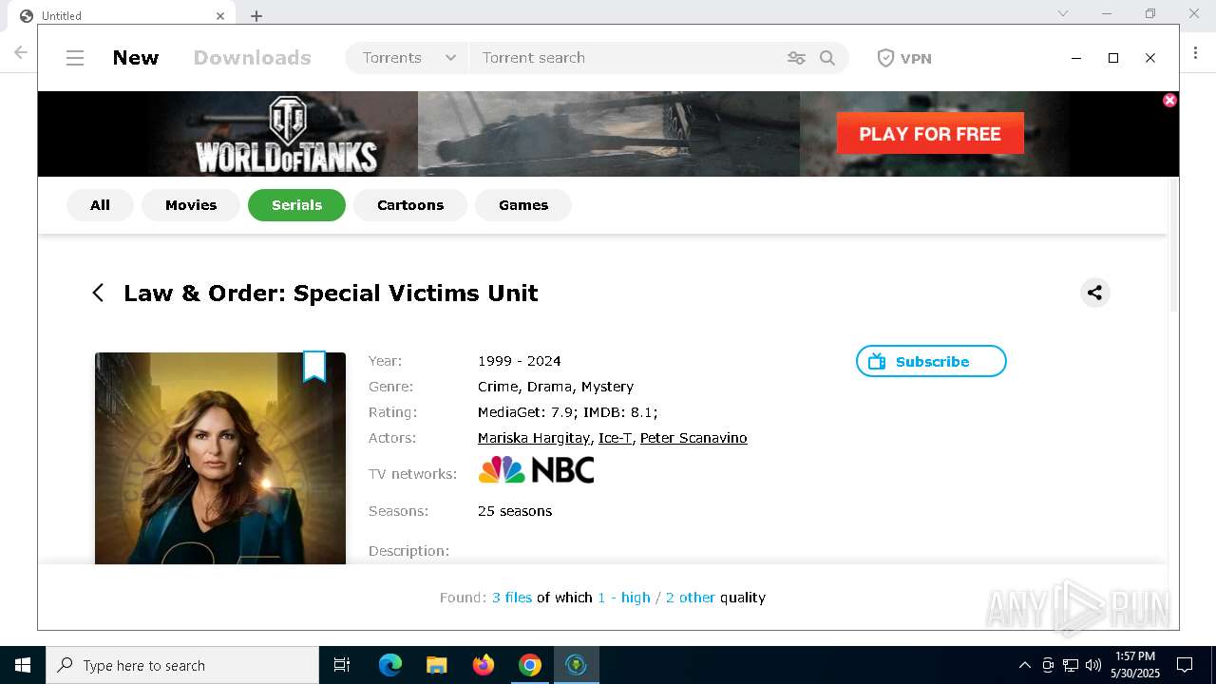1216x684 pixels.
Task: Open the browser tab search chevron
Action: pos(1063,13)
